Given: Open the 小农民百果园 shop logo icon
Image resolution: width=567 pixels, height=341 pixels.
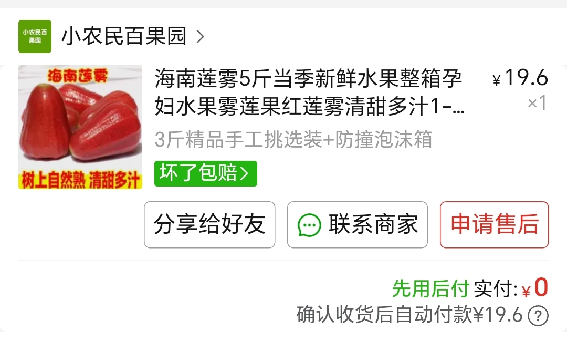Looking at the screenshot, I should (x=35, y=37).
